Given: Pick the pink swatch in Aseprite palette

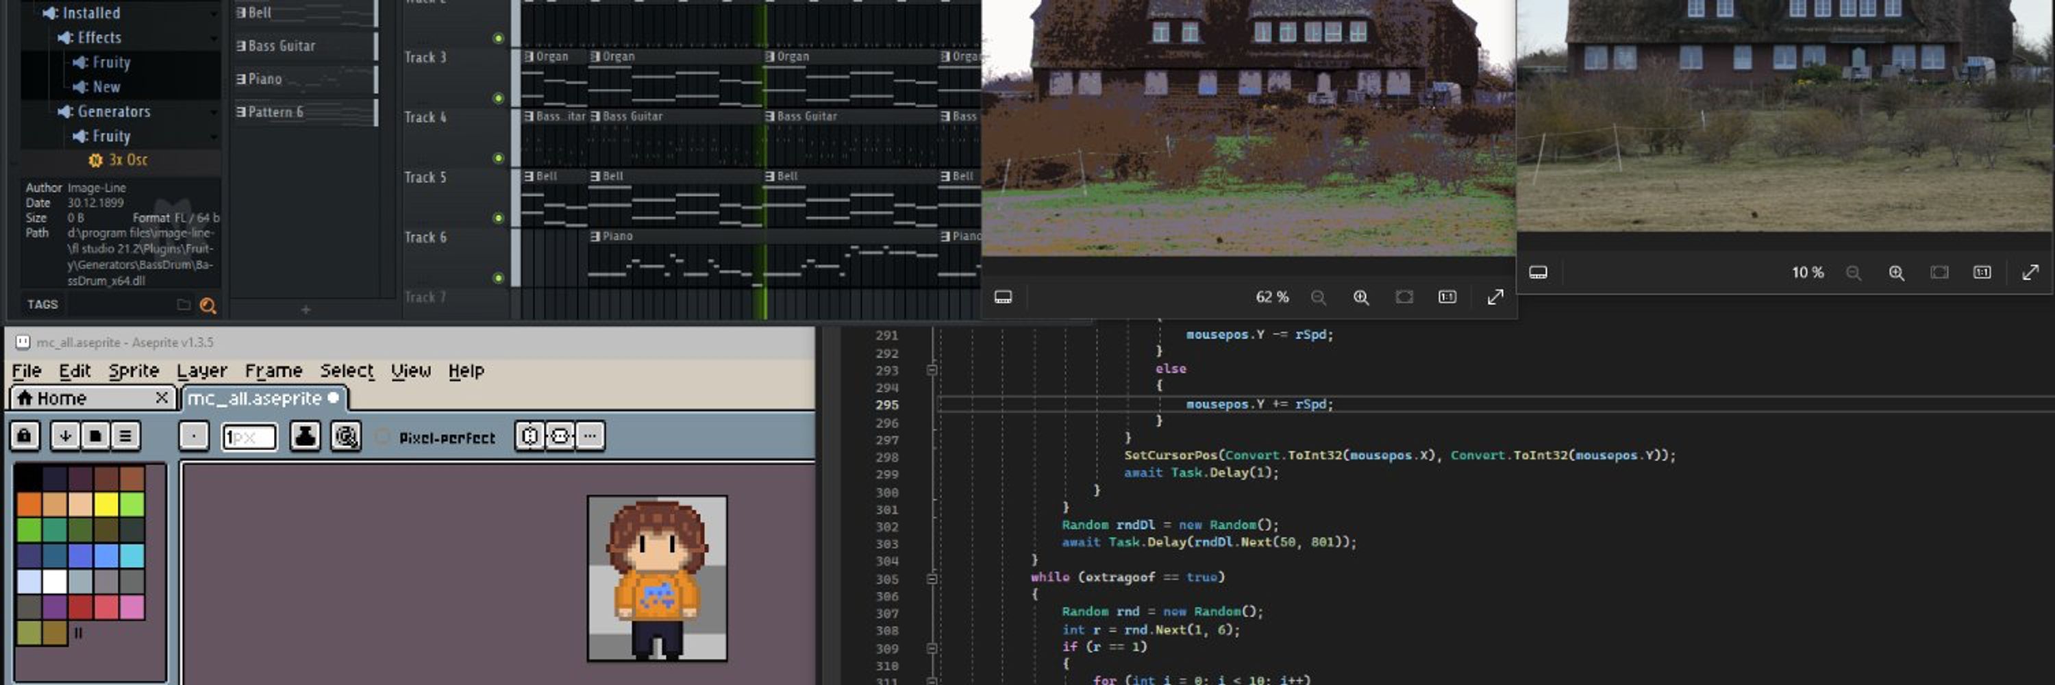Looking at the screenshot, I should [132, 607].
